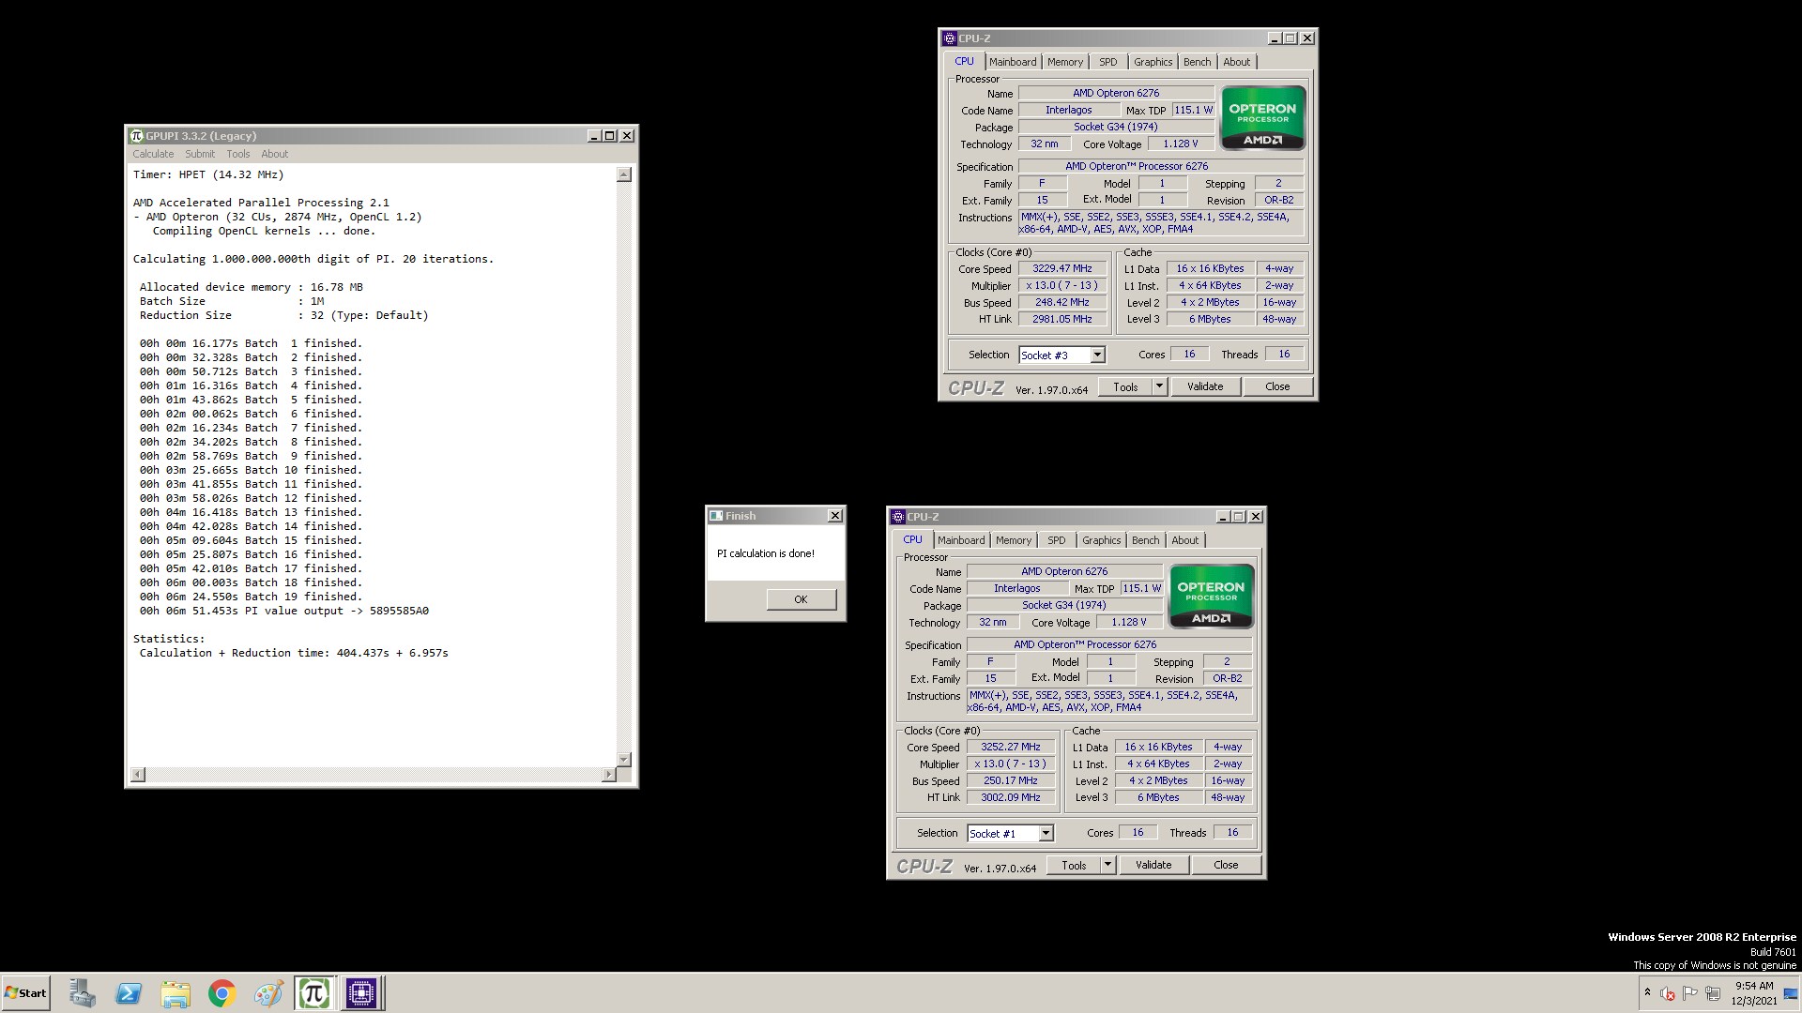Viewport: 1802px width, 1013px height.
Task: Open the Start menu
Action: pos(25,993)
